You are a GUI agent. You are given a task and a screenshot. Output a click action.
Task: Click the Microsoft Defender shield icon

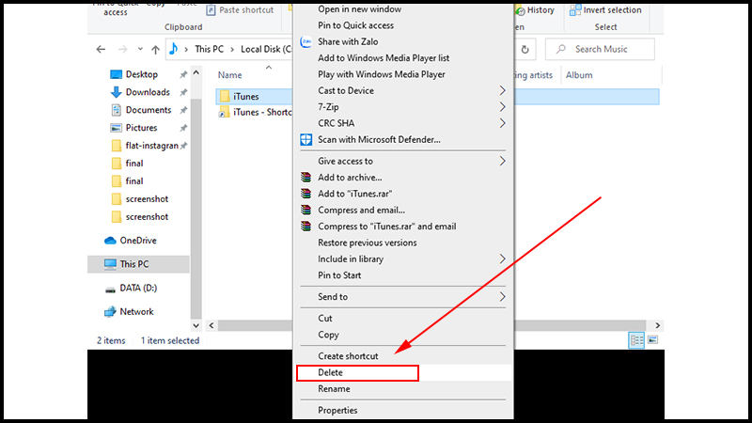tap(306, 139)
